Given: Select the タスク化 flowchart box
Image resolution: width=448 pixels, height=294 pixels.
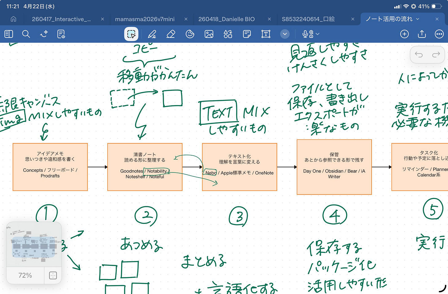Looking at the screenshot, I should [420, 167].
